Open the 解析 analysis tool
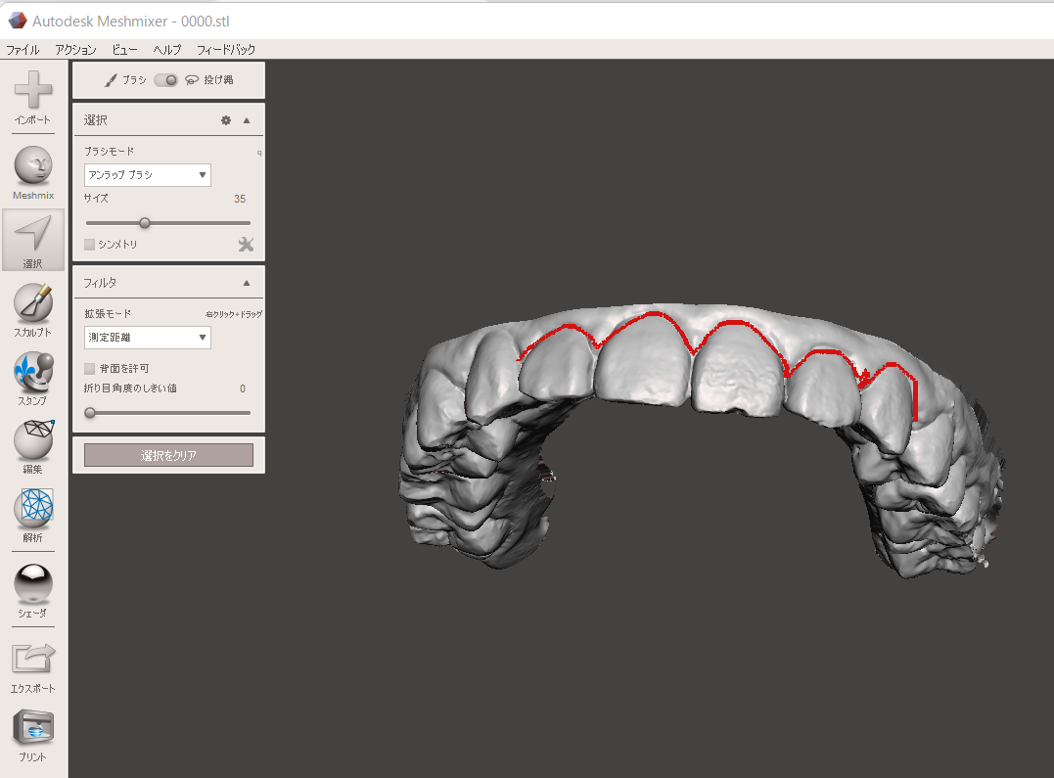This screenshot has height=778, width=1054. (33, 508)
